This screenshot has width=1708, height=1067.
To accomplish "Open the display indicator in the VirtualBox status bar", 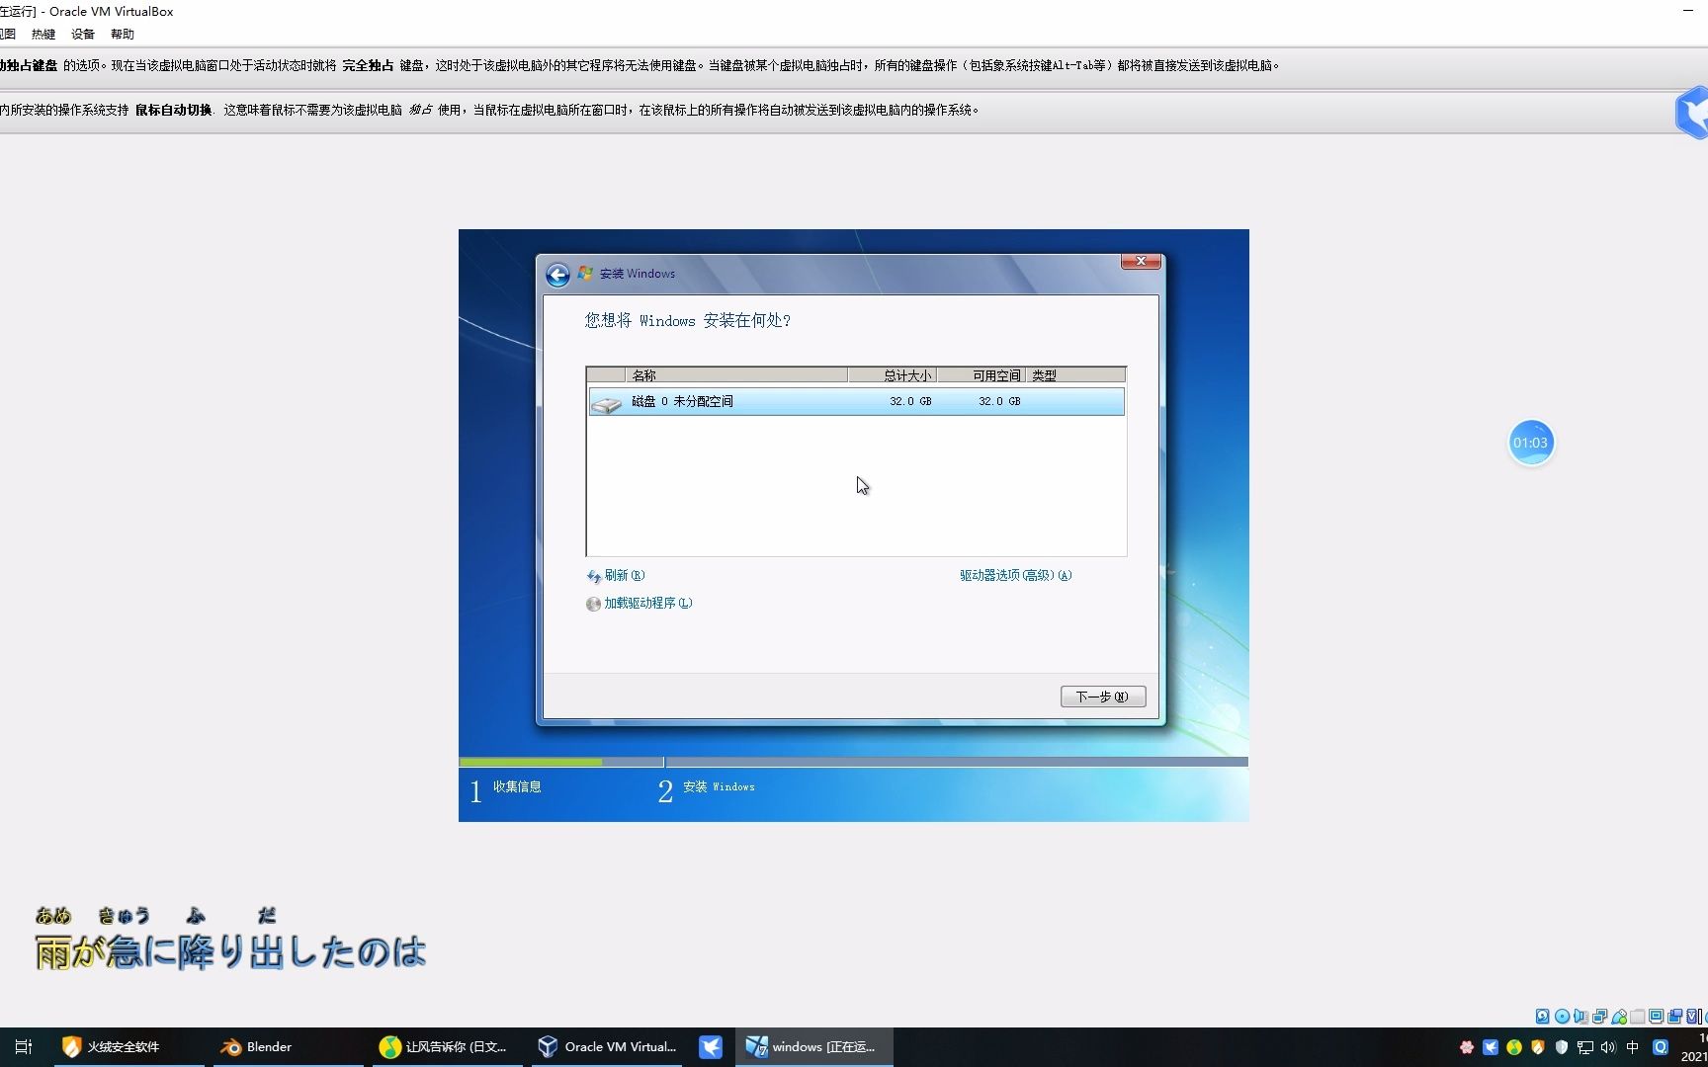I will (x=1656, y=1016).
